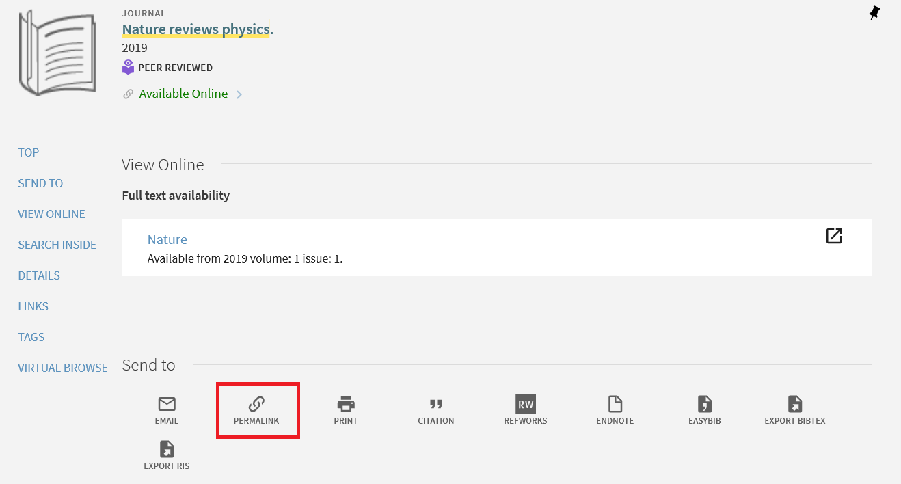Go to Send To section

coord(40,183)
